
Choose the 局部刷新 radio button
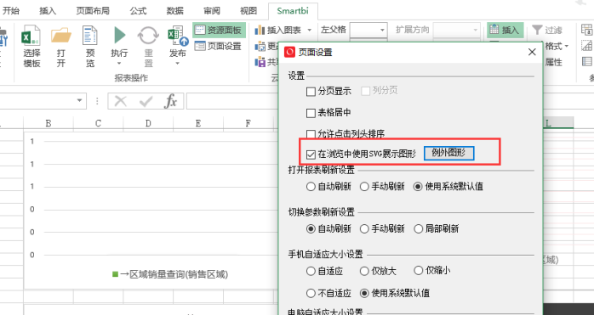point(418,228)
